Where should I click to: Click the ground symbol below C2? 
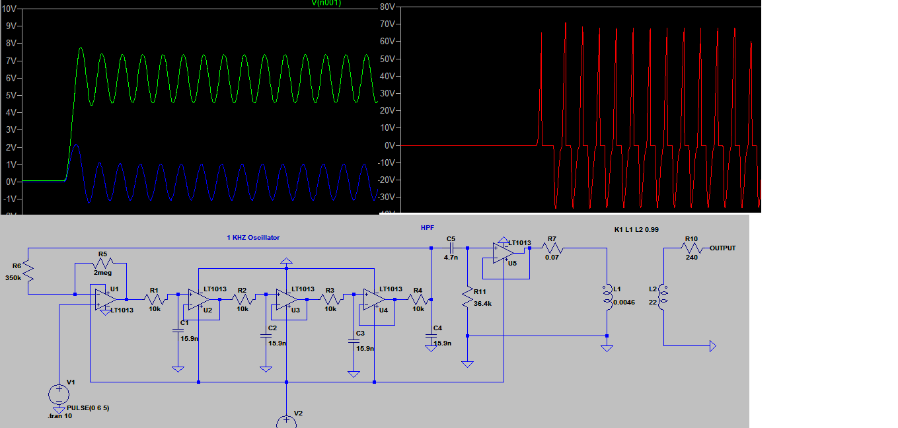[x=265, y=369]
